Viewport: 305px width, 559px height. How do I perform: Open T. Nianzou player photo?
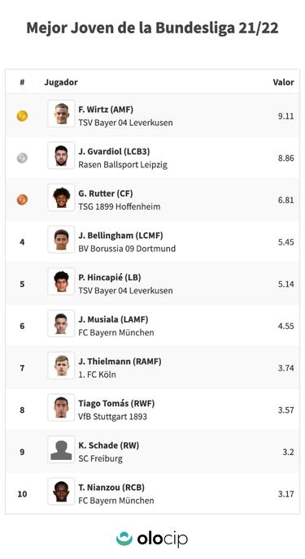point(61,492)
